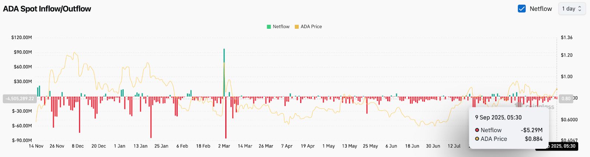The width and height of the screenshot is (590, 157).
Task: Click the 7 Apr date label
Action: [287, 146]
